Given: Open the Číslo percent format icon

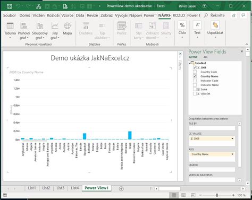Looking at the screenshot, I should pyautogui.click(x=182, y=25).
